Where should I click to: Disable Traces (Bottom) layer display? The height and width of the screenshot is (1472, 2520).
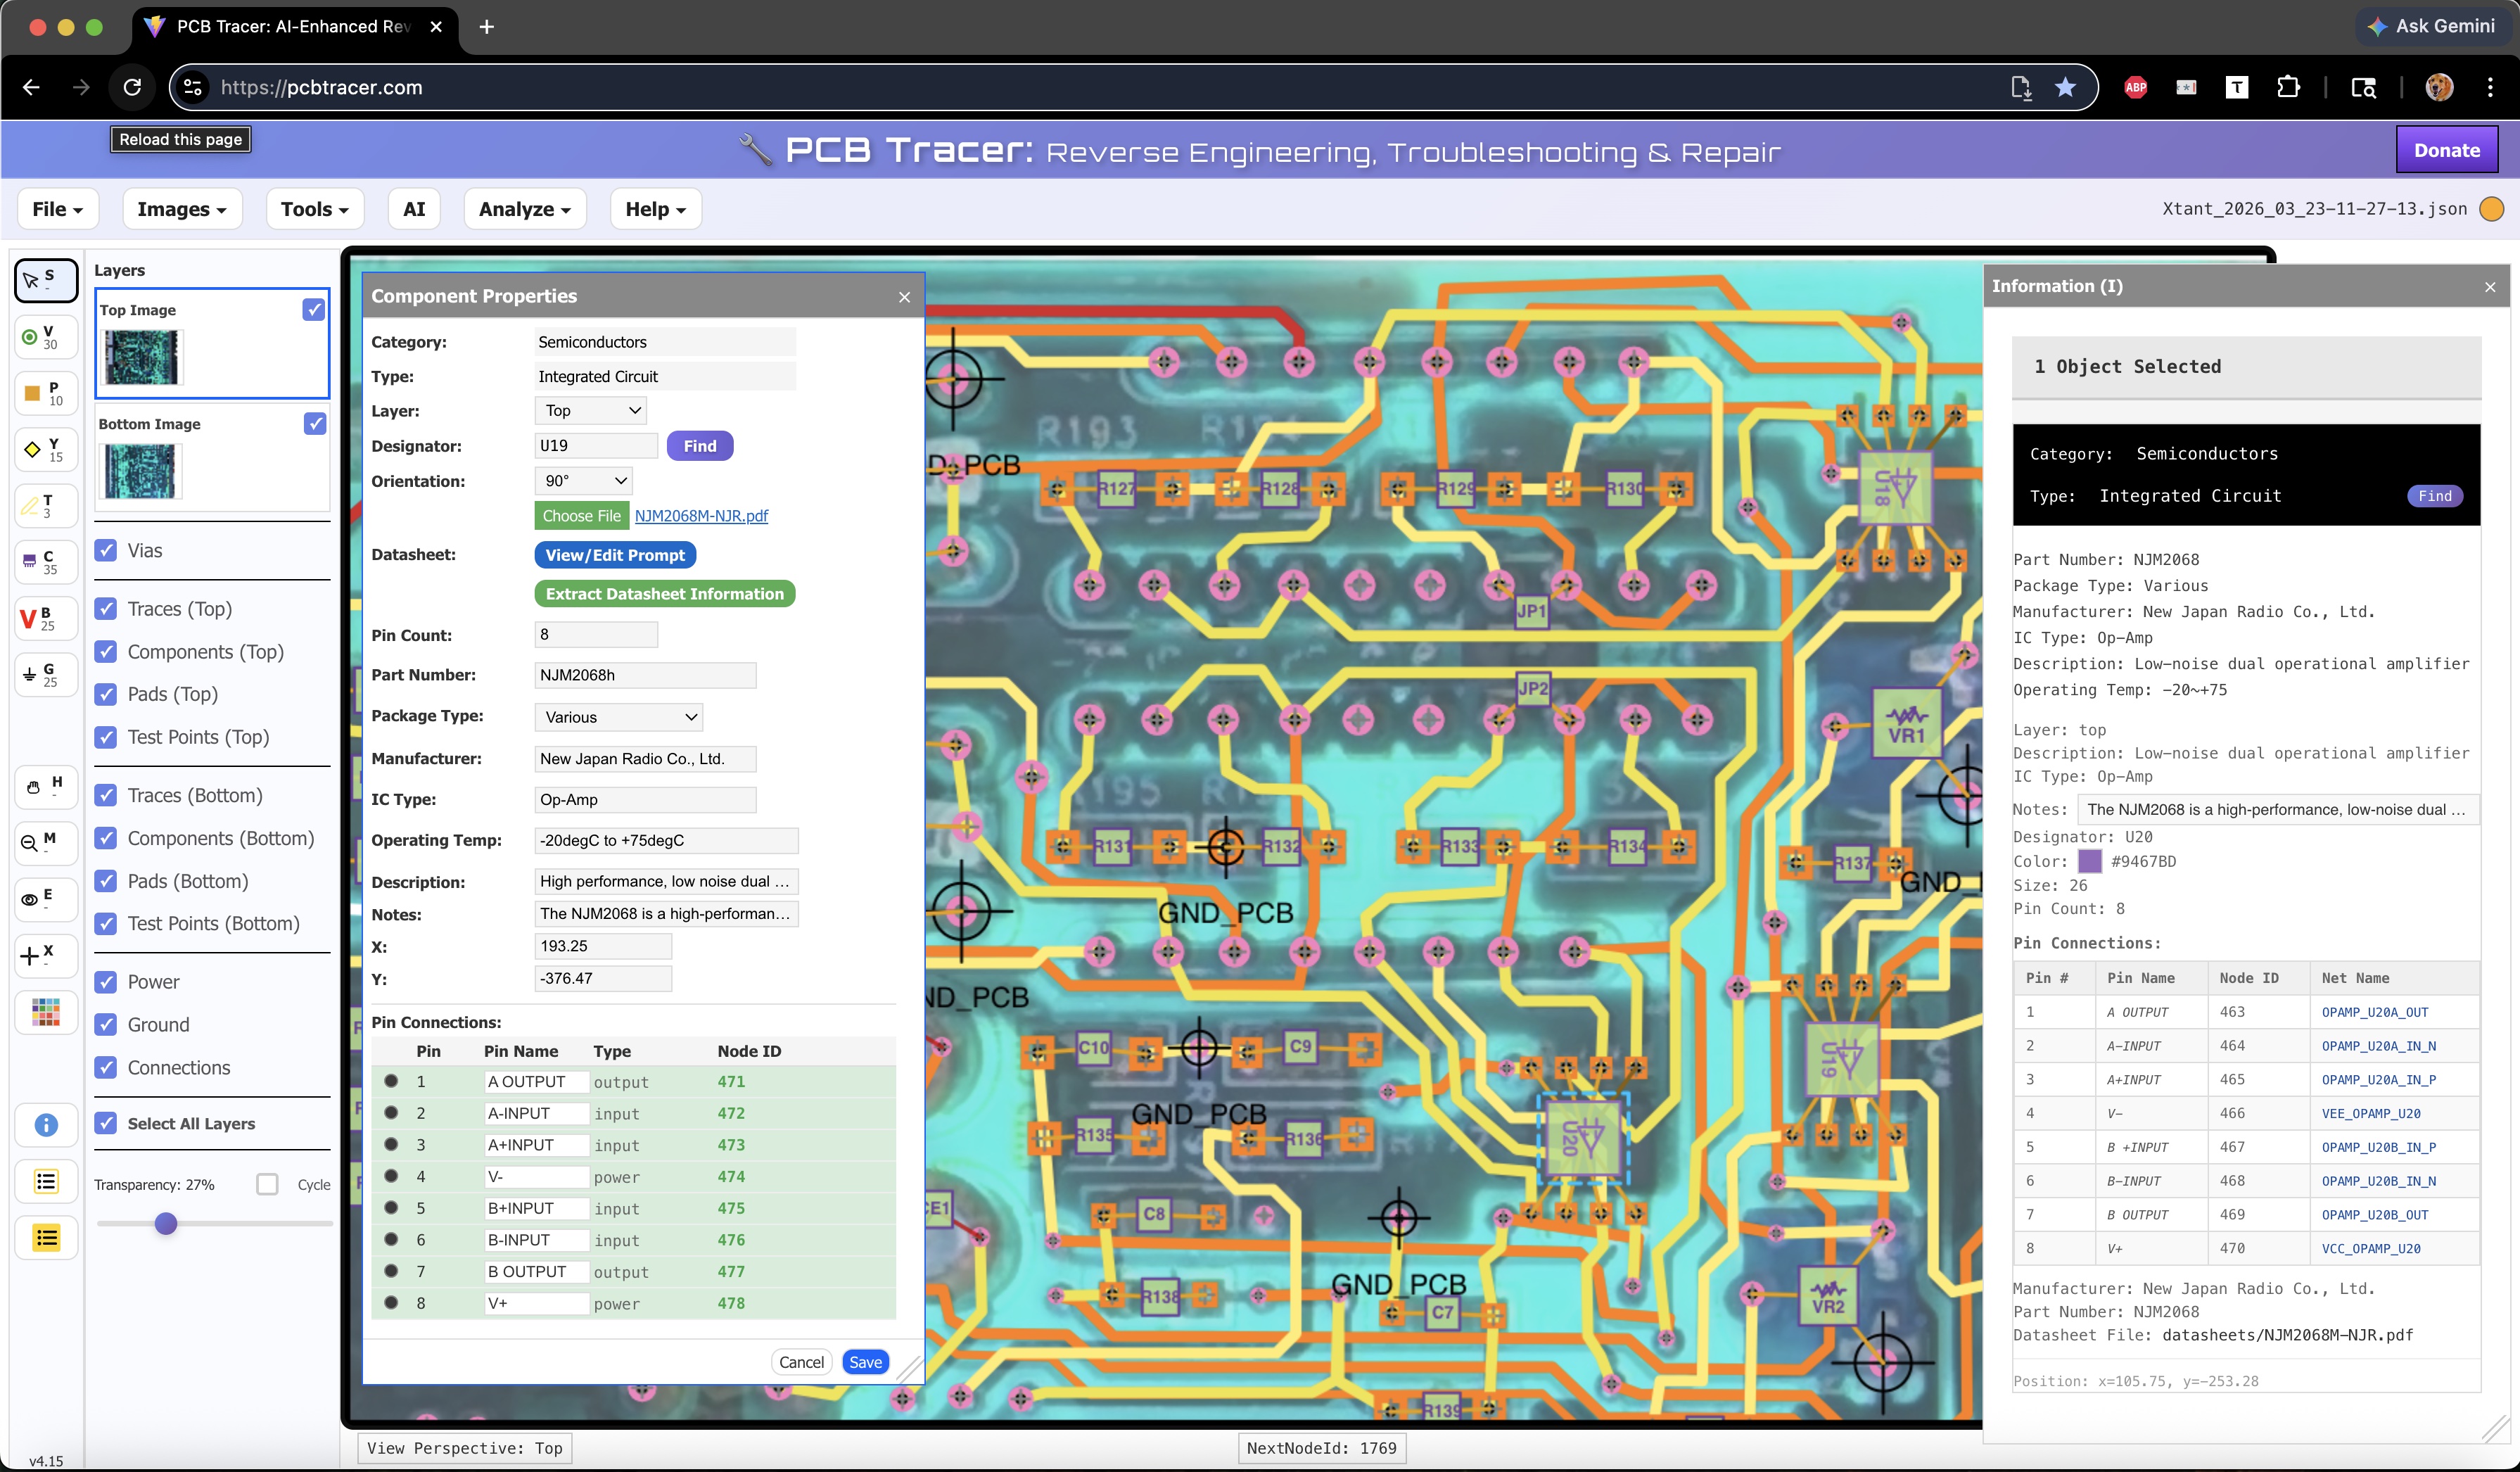pyautogui.click(x=106, y=795)
